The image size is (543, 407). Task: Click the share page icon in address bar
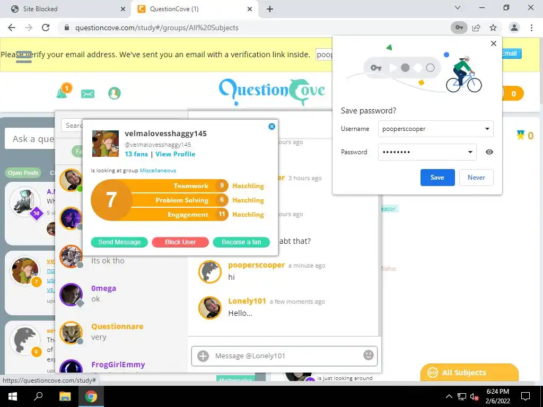coord(477,28)
